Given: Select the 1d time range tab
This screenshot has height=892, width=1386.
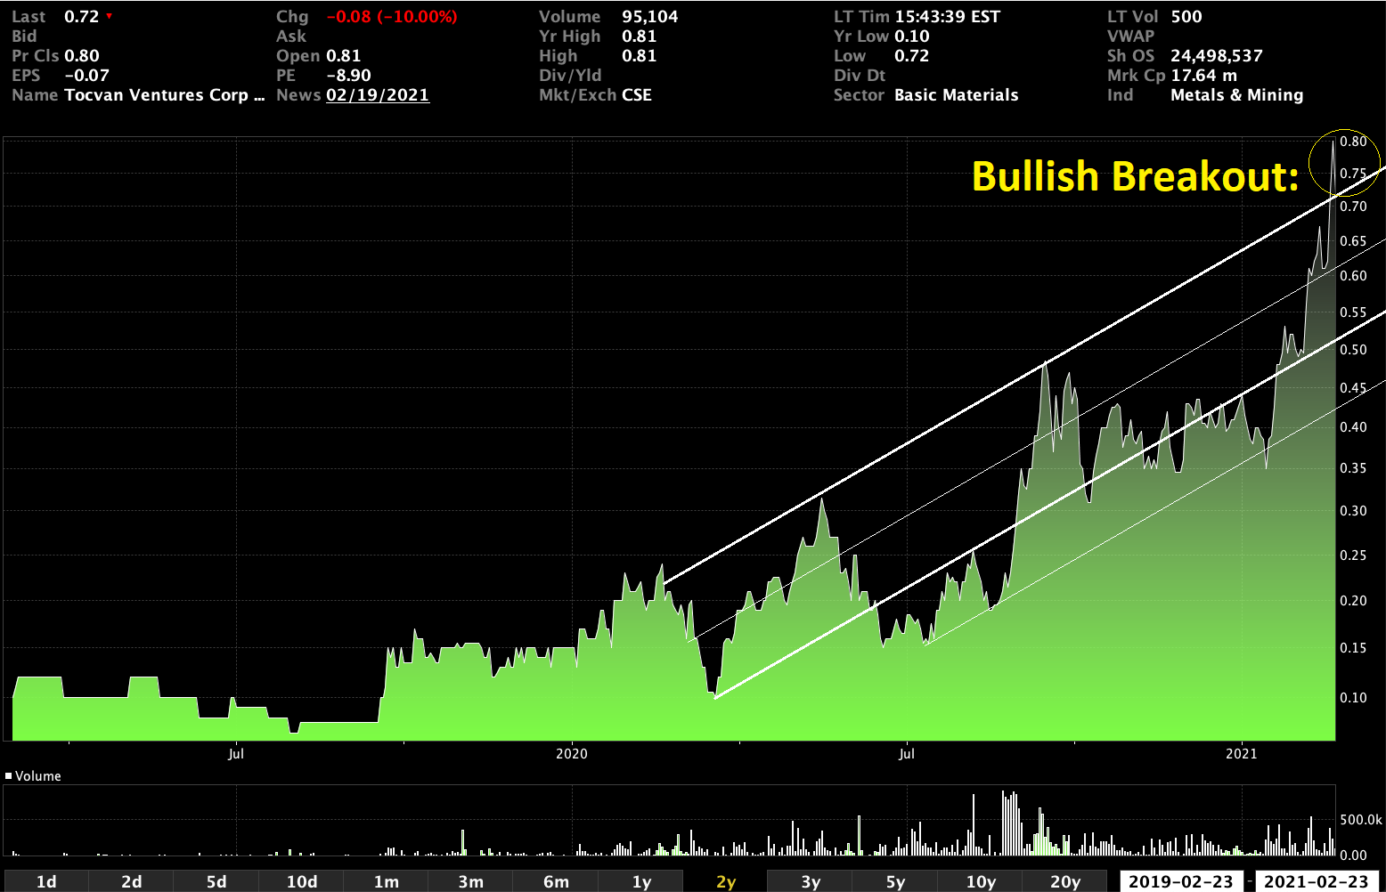Looking at the screenshot, I should pos(45,881).
